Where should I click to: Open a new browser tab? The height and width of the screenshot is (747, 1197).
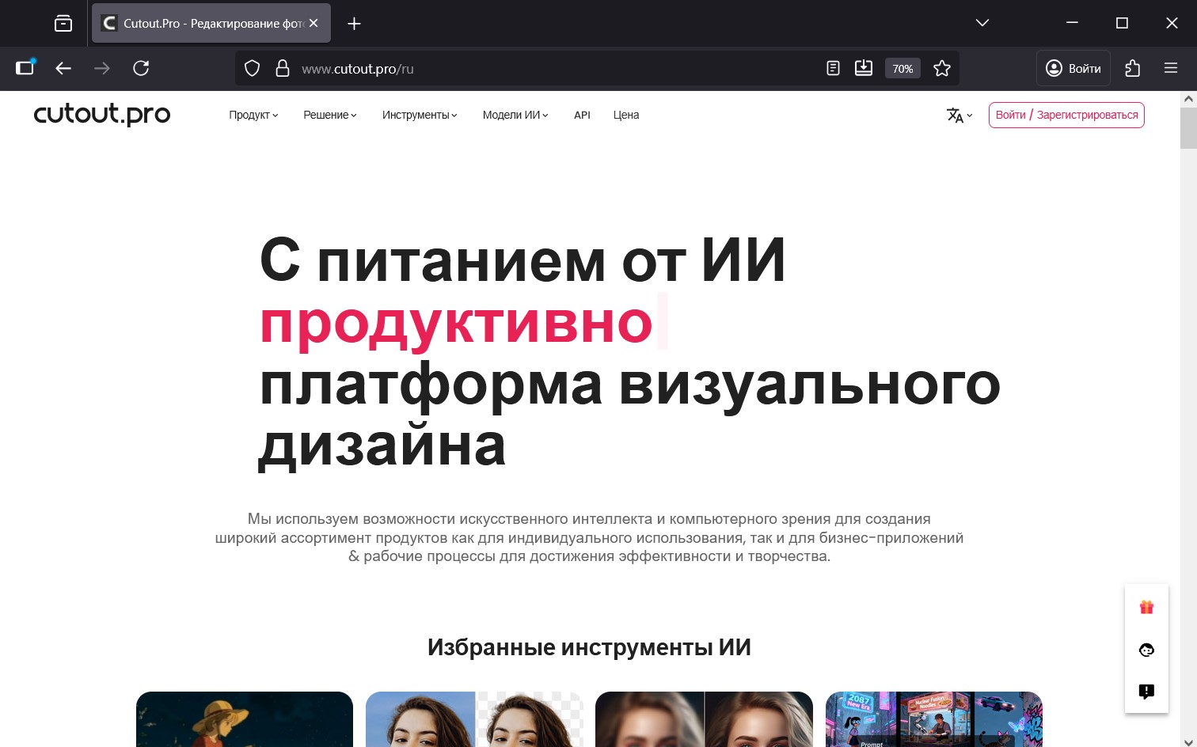(353, 23)
